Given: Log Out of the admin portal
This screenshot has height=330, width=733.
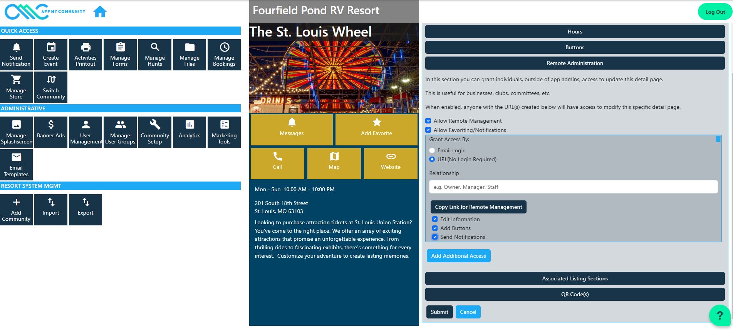Looking at the screenshot, I should pos(715,12).
